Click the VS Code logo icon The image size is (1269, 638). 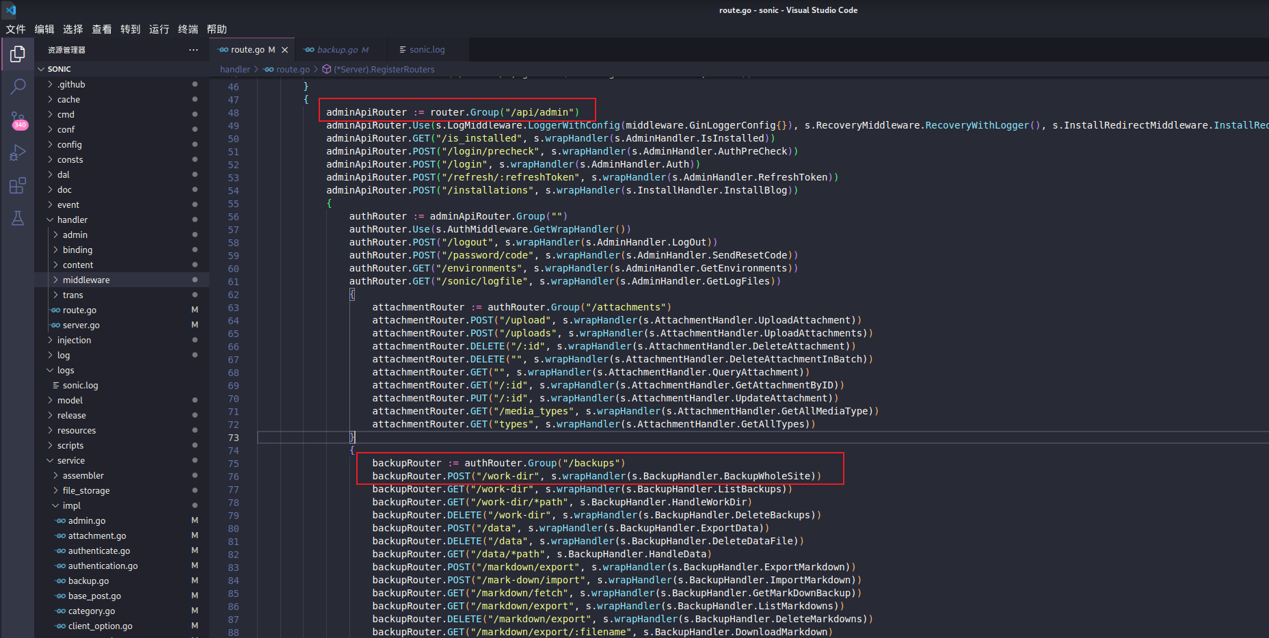coord(10,10)
